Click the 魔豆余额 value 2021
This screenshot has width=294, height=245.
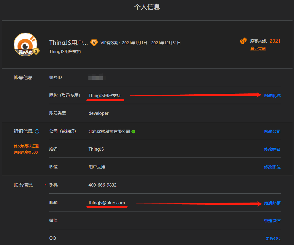[x=275, y=41]
